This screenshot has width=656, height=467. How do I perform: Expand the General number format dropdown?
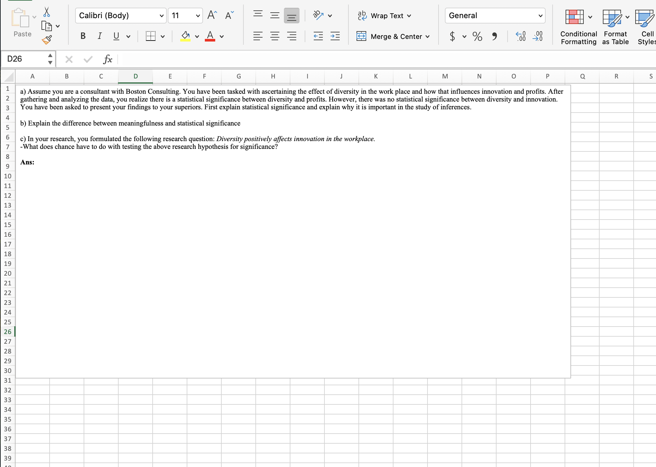[x=541, y=15]
